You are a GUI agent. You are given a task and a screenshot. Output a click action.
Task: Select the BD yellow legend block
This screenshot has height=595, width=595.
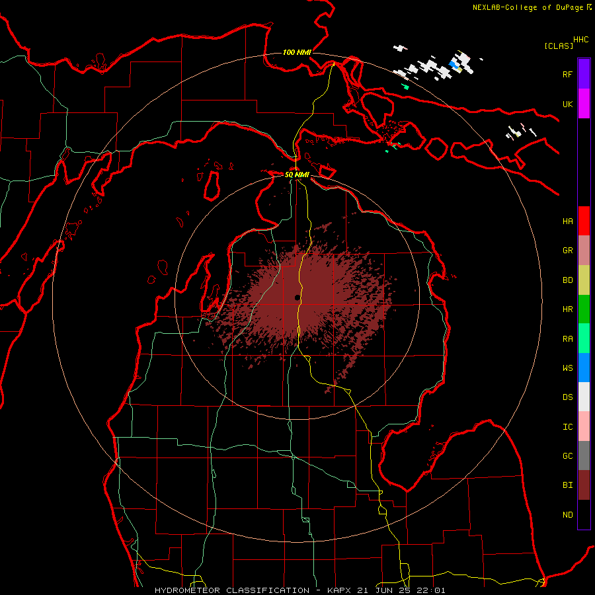[x=584, y=280]
